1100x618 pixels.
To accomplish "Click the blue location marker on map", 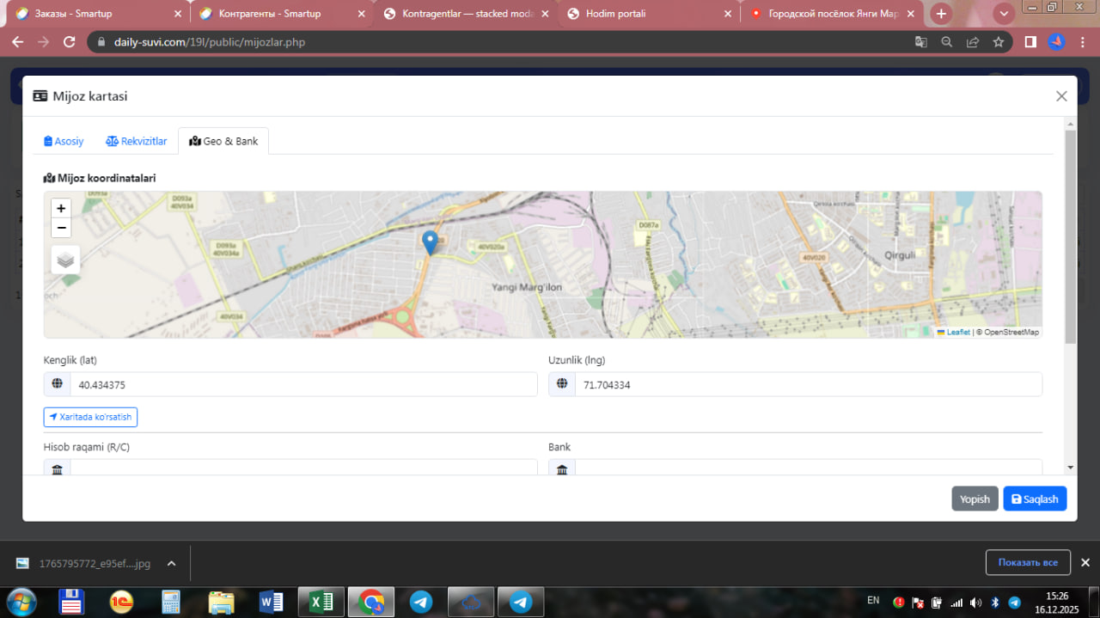I will click(x=431, y=242).
